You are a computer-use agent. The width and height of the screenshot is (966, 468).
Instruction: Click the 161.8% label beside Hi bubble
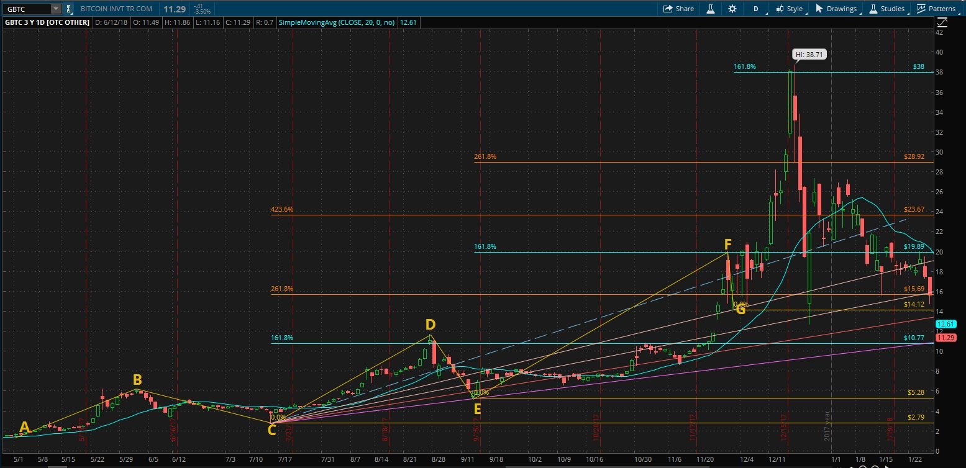745,66
